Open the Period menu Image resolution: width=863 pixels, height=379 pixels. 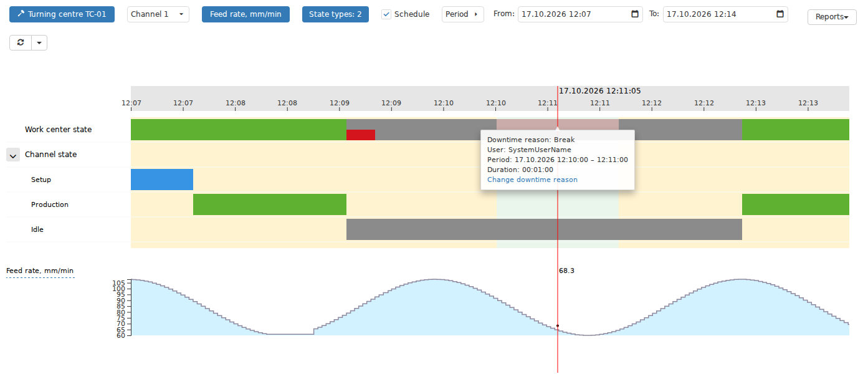click(x=463, y=14)
